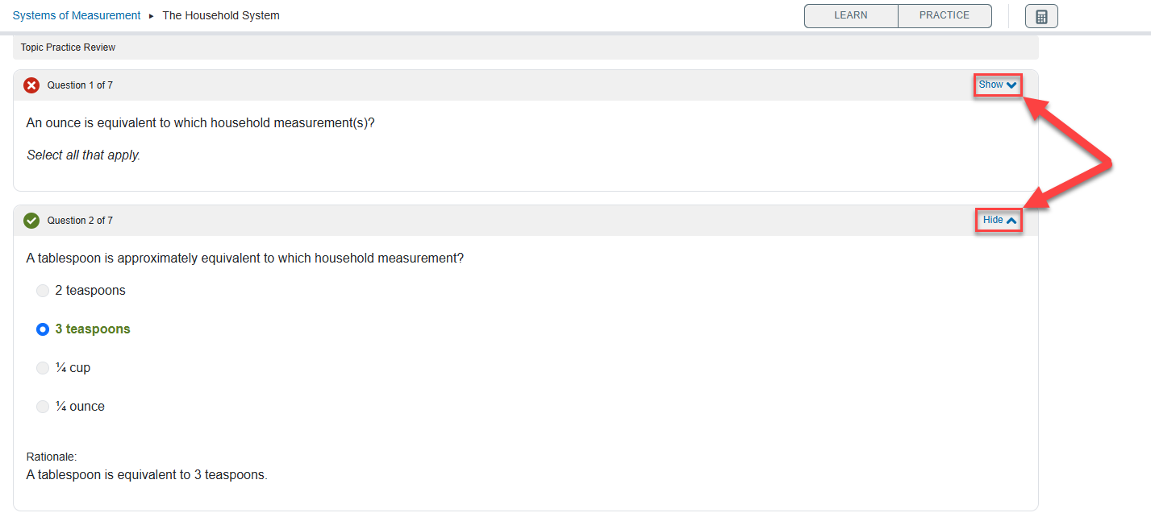Image resolution: width=1151 pixels, height=517 pixels.
Task: Click the Question 1 of 7 label
Action: coord(80,85)
